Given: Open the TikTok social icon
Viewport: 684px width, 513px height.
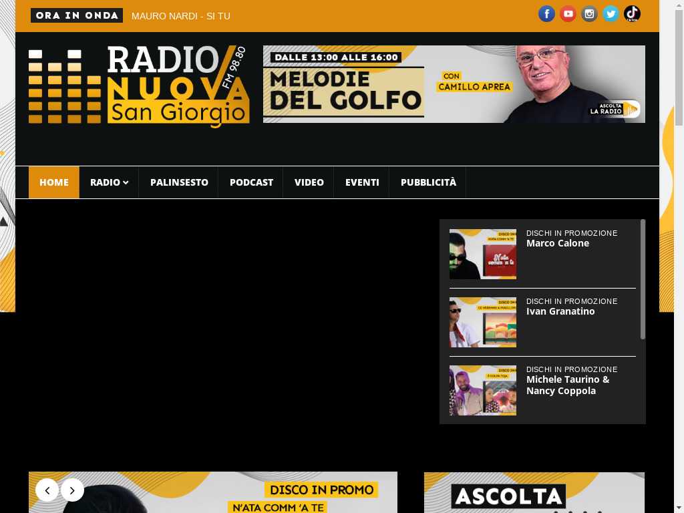Looking at the screenshot, I should [632, 14].
